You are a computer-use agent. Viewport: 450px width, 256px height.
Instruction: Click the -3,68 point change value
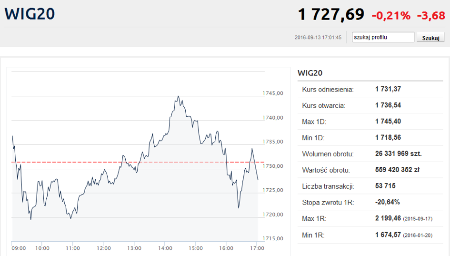(x=431, y=16)
